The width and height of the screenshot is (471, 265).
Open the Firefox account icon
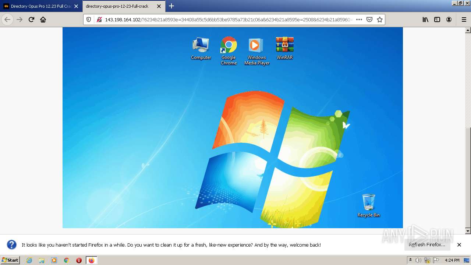(449, 20)
